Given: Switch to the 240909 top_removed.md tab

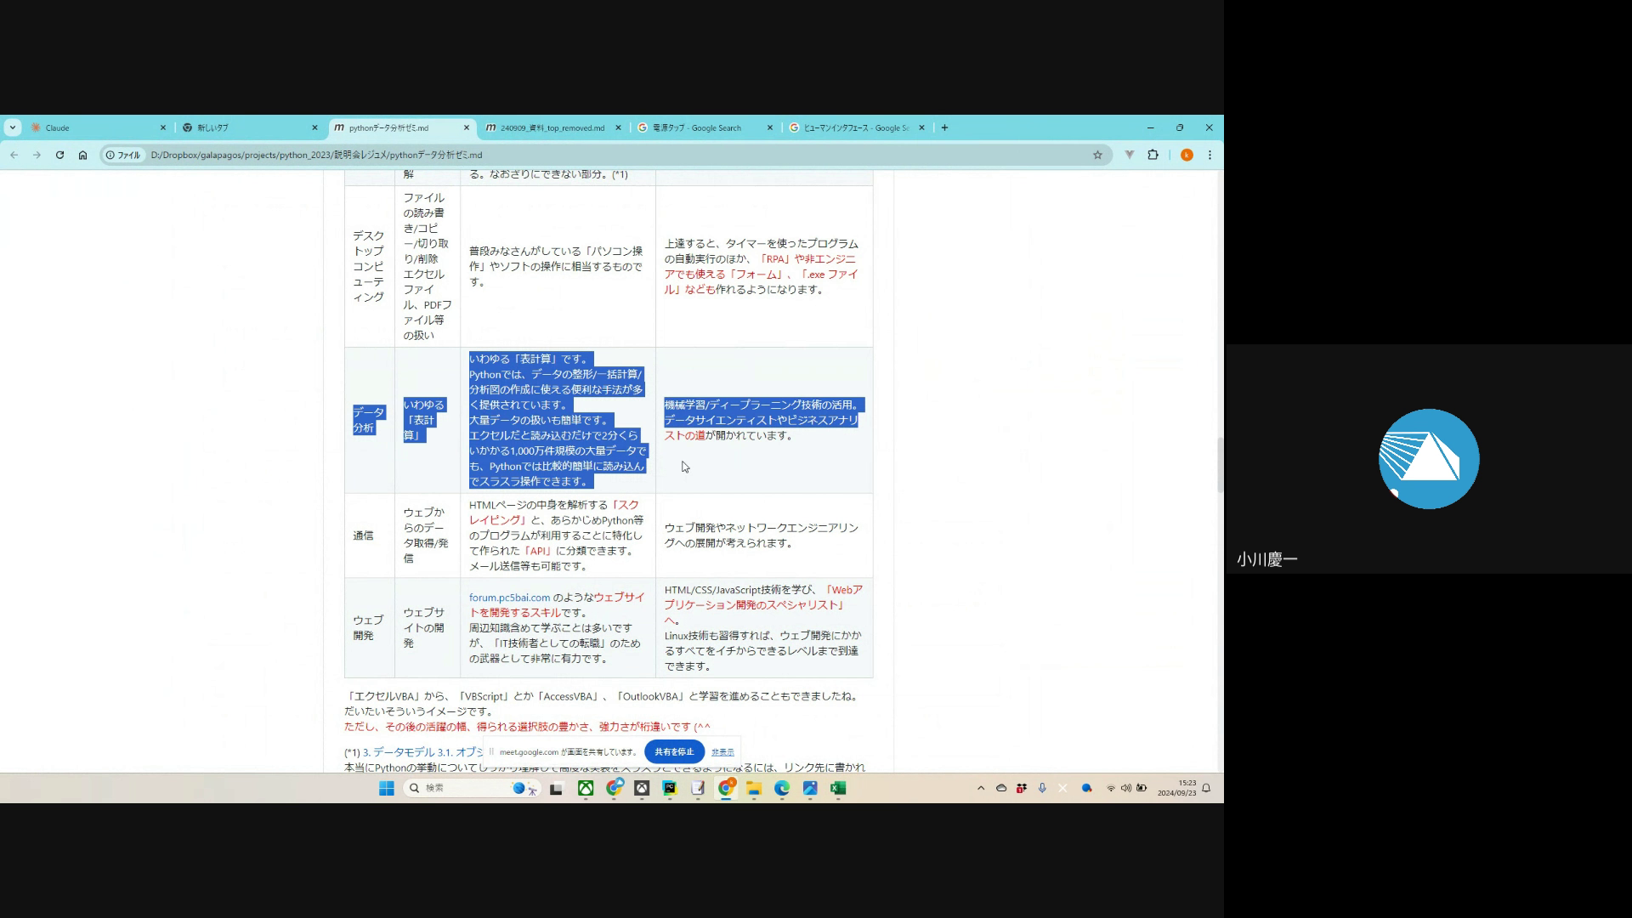Looking at the screenshot, I should pos(552,127).
